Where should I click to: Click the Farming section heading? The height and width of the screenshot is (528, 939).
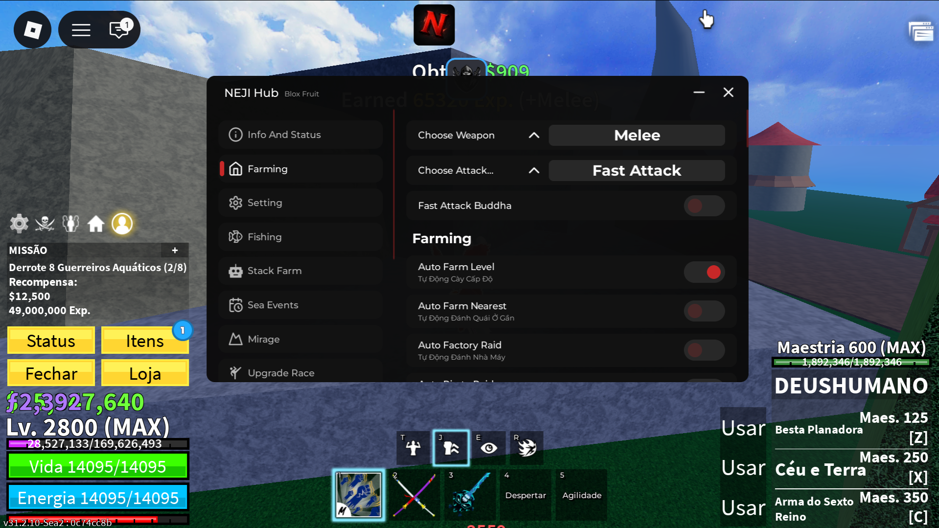tap(441, 238)
